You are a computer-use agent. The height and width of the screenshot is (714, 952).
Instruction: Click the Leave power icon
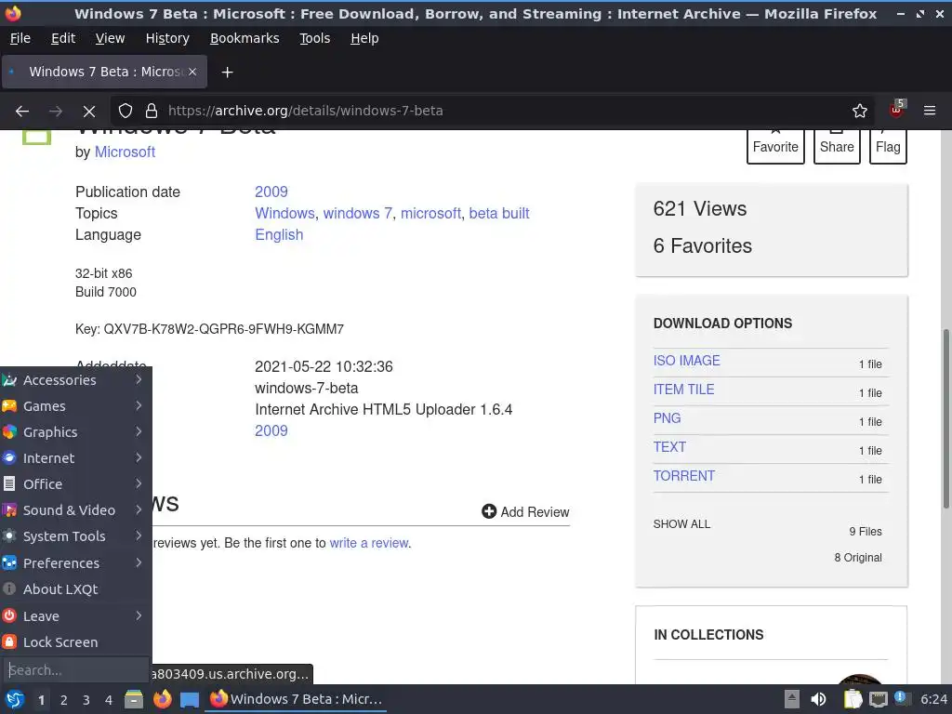(9, 615)
